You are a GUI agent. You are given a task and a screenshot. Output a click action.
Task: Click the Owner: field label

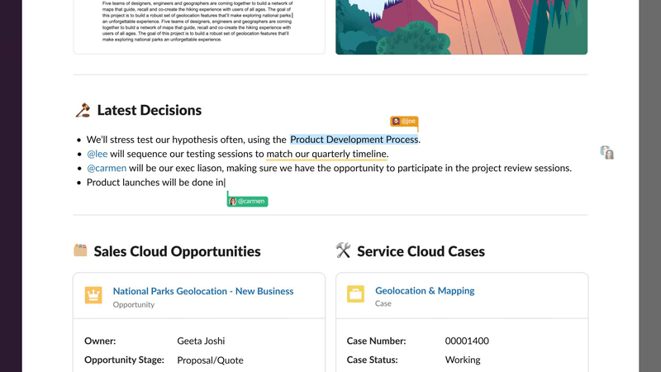100,341
